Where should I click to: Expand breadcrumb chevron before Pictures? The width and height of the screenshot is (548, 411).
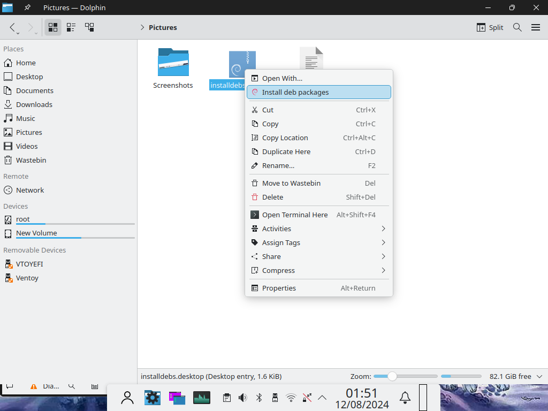tap(142, 27)
